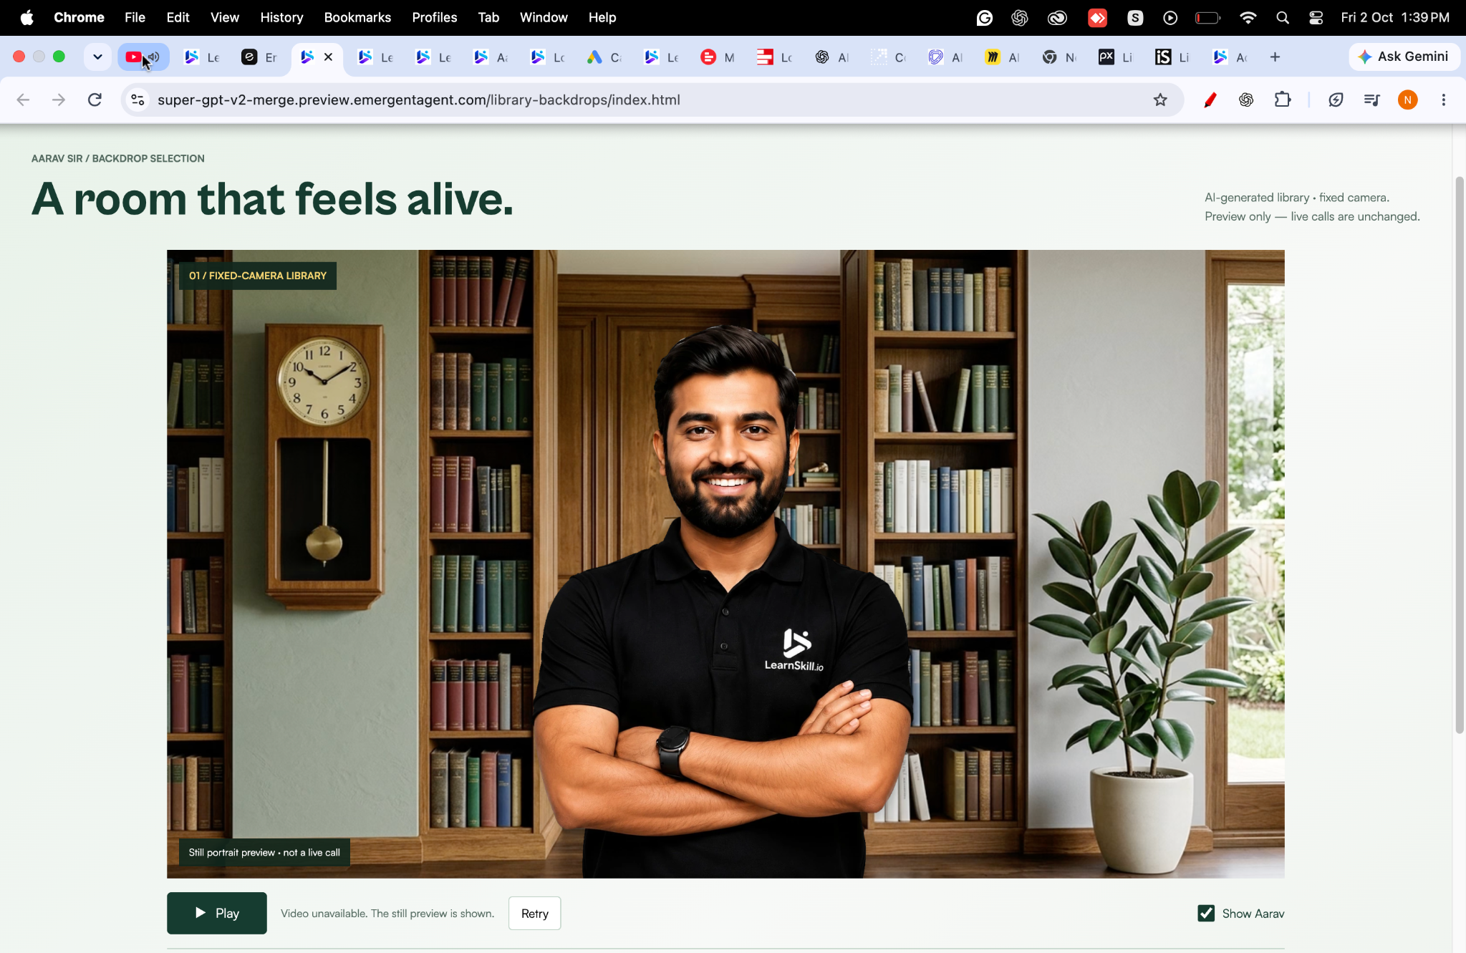Click the Ask Gemini button
This screenshot has width=1466, height=953.
[x=1404, y=57]
